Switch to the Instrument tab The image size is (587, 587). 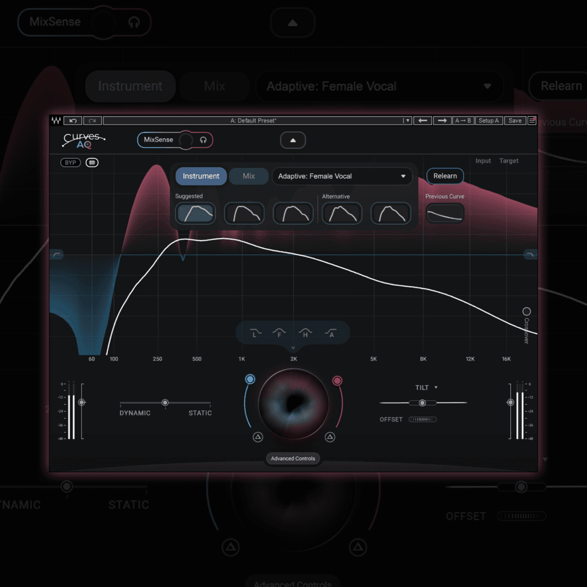click(201, 177)
